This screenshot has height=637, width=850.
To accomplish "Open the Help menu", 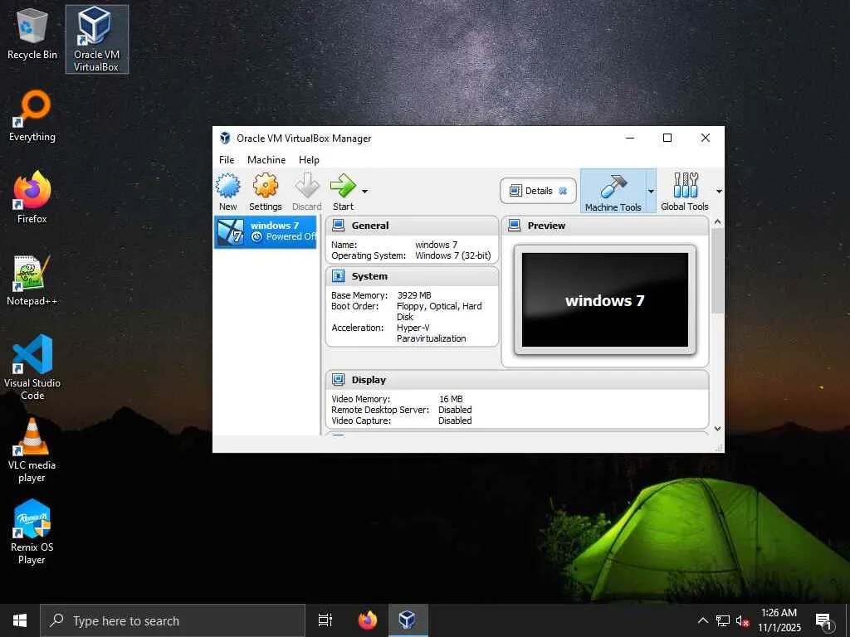I will coord(309,160).
